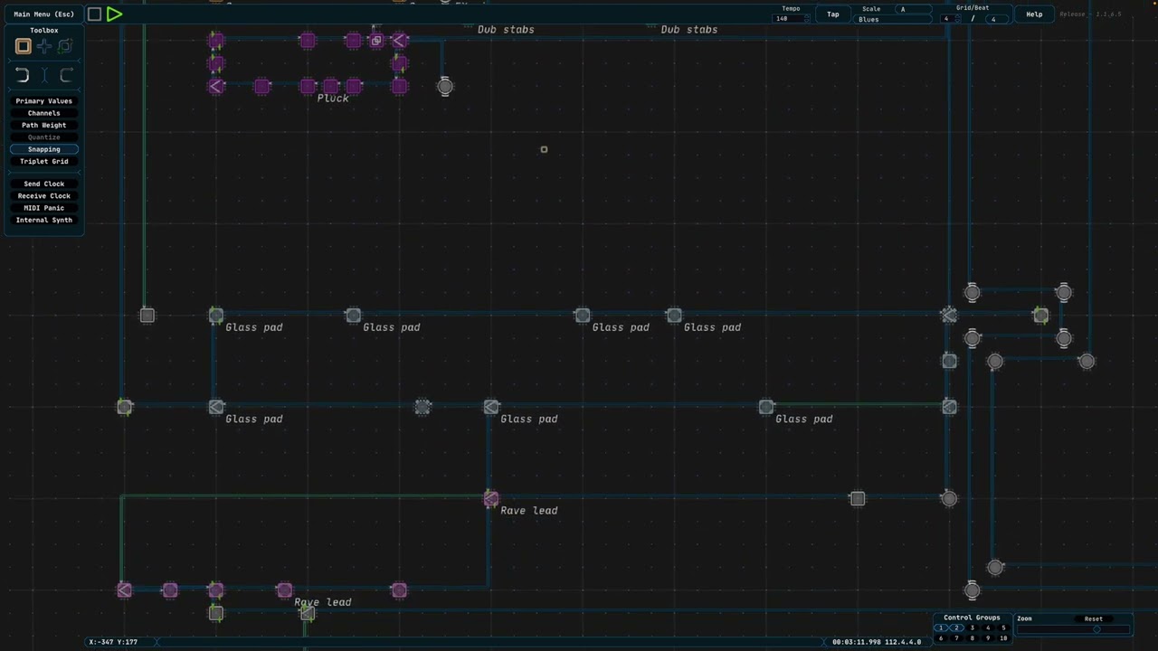Select the green-highlighted node right of the X-marked node
The width and height of the screenshot is (1158, 651).
coord(1040,315)
